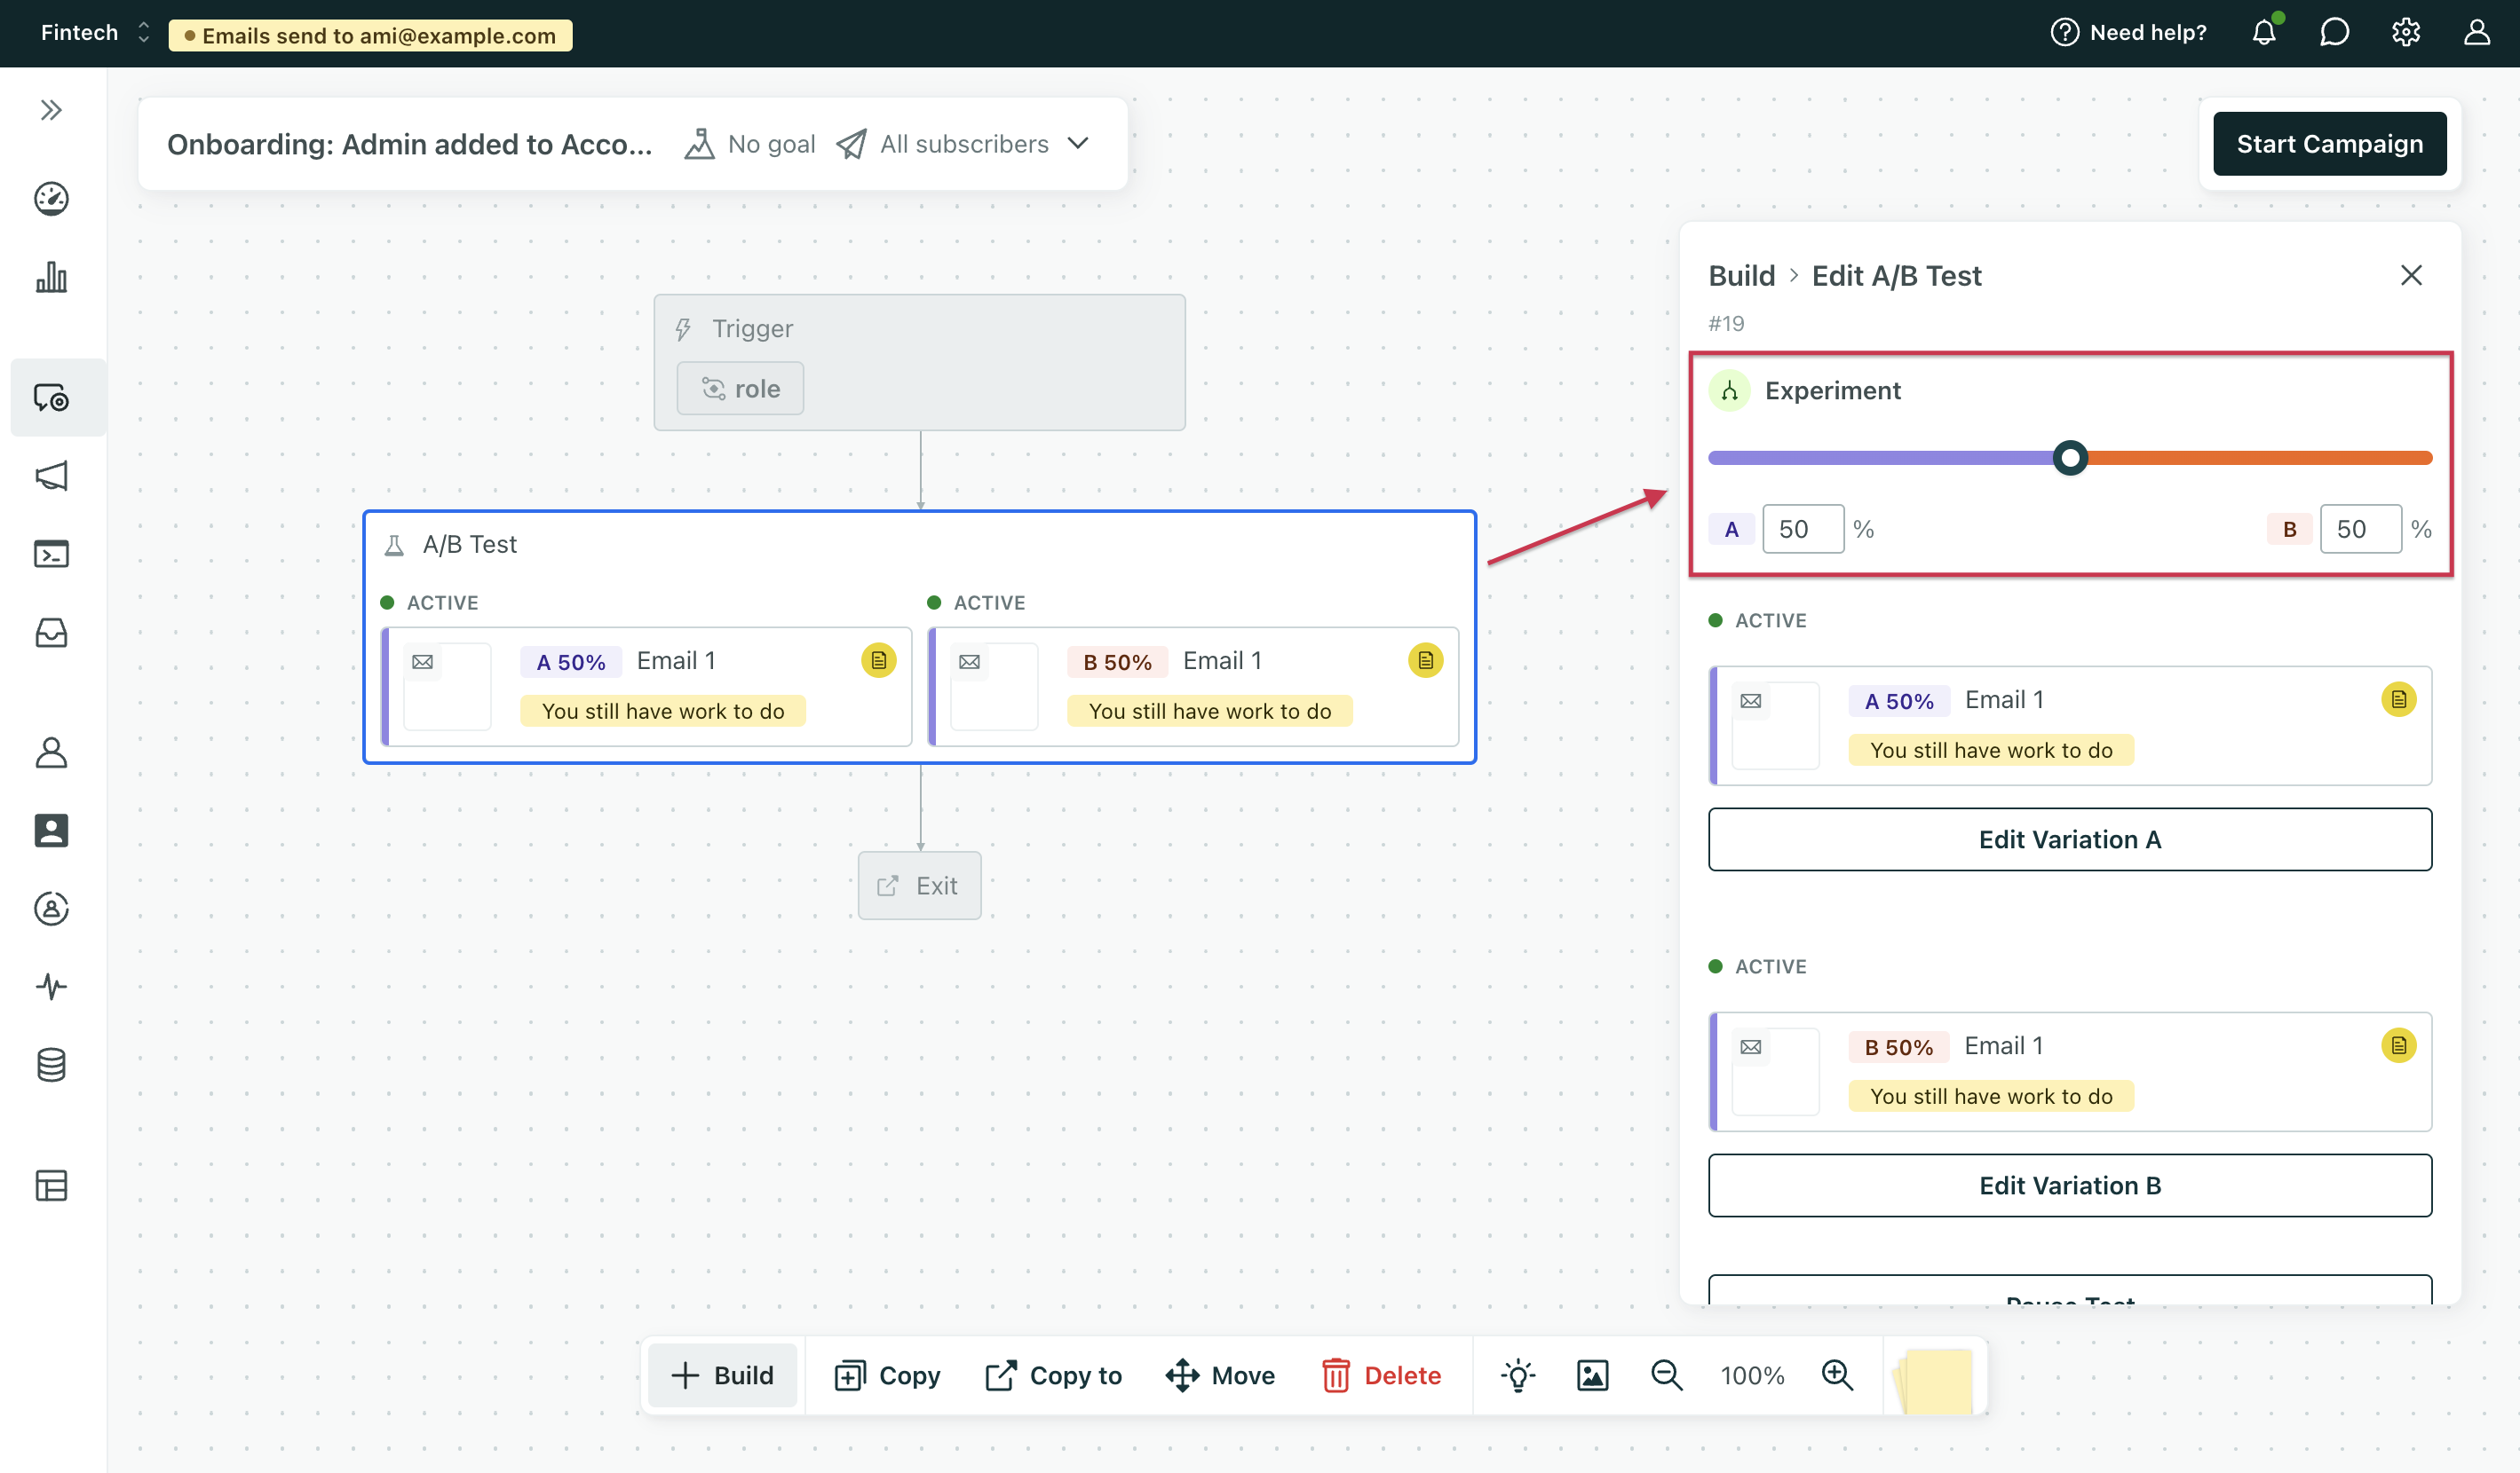Screen dimensions: 2520x1473
Task: Click the variation A percentage input field
Action: 1802,529
